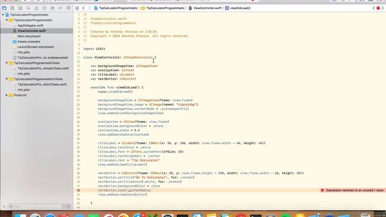Open the Find navigator magnifier icon
Image resolution: width=386 pixels, height=217 pixels.
tap(28, 8)
